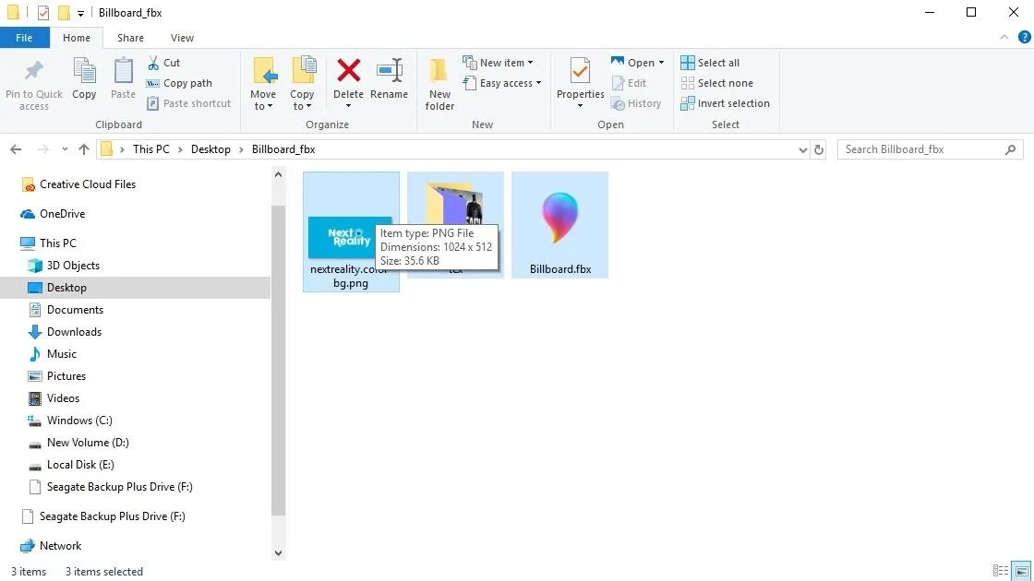Collapse the ribbon with the caret
Image resolution: width=1034 pixels, height=581 pixels.
point(1004,38)
